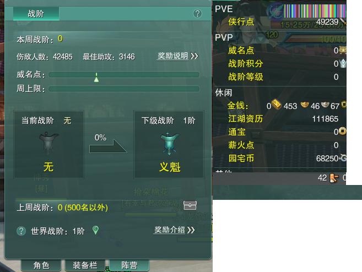
Task: Click the question mark next to 世界战阶
Action: 21,231
